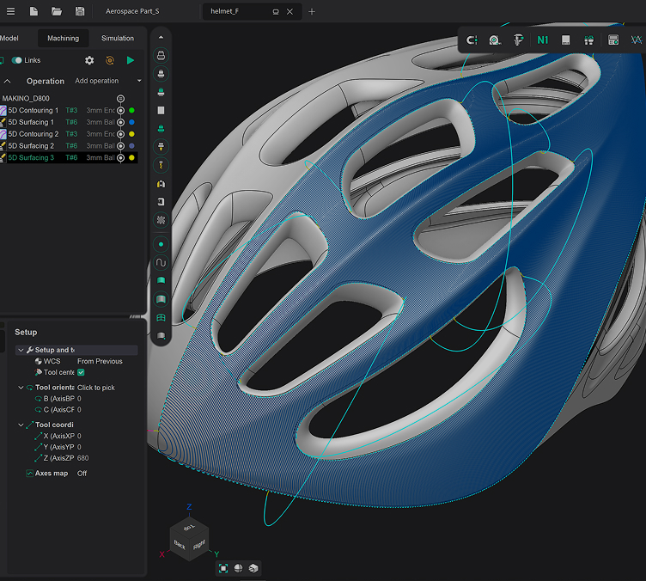Image resolution: width=646 pixels, height=581 pixels.
Task: Toggle the timeline node of 5D Surfacing 1
Action: [x=121, y=122]
